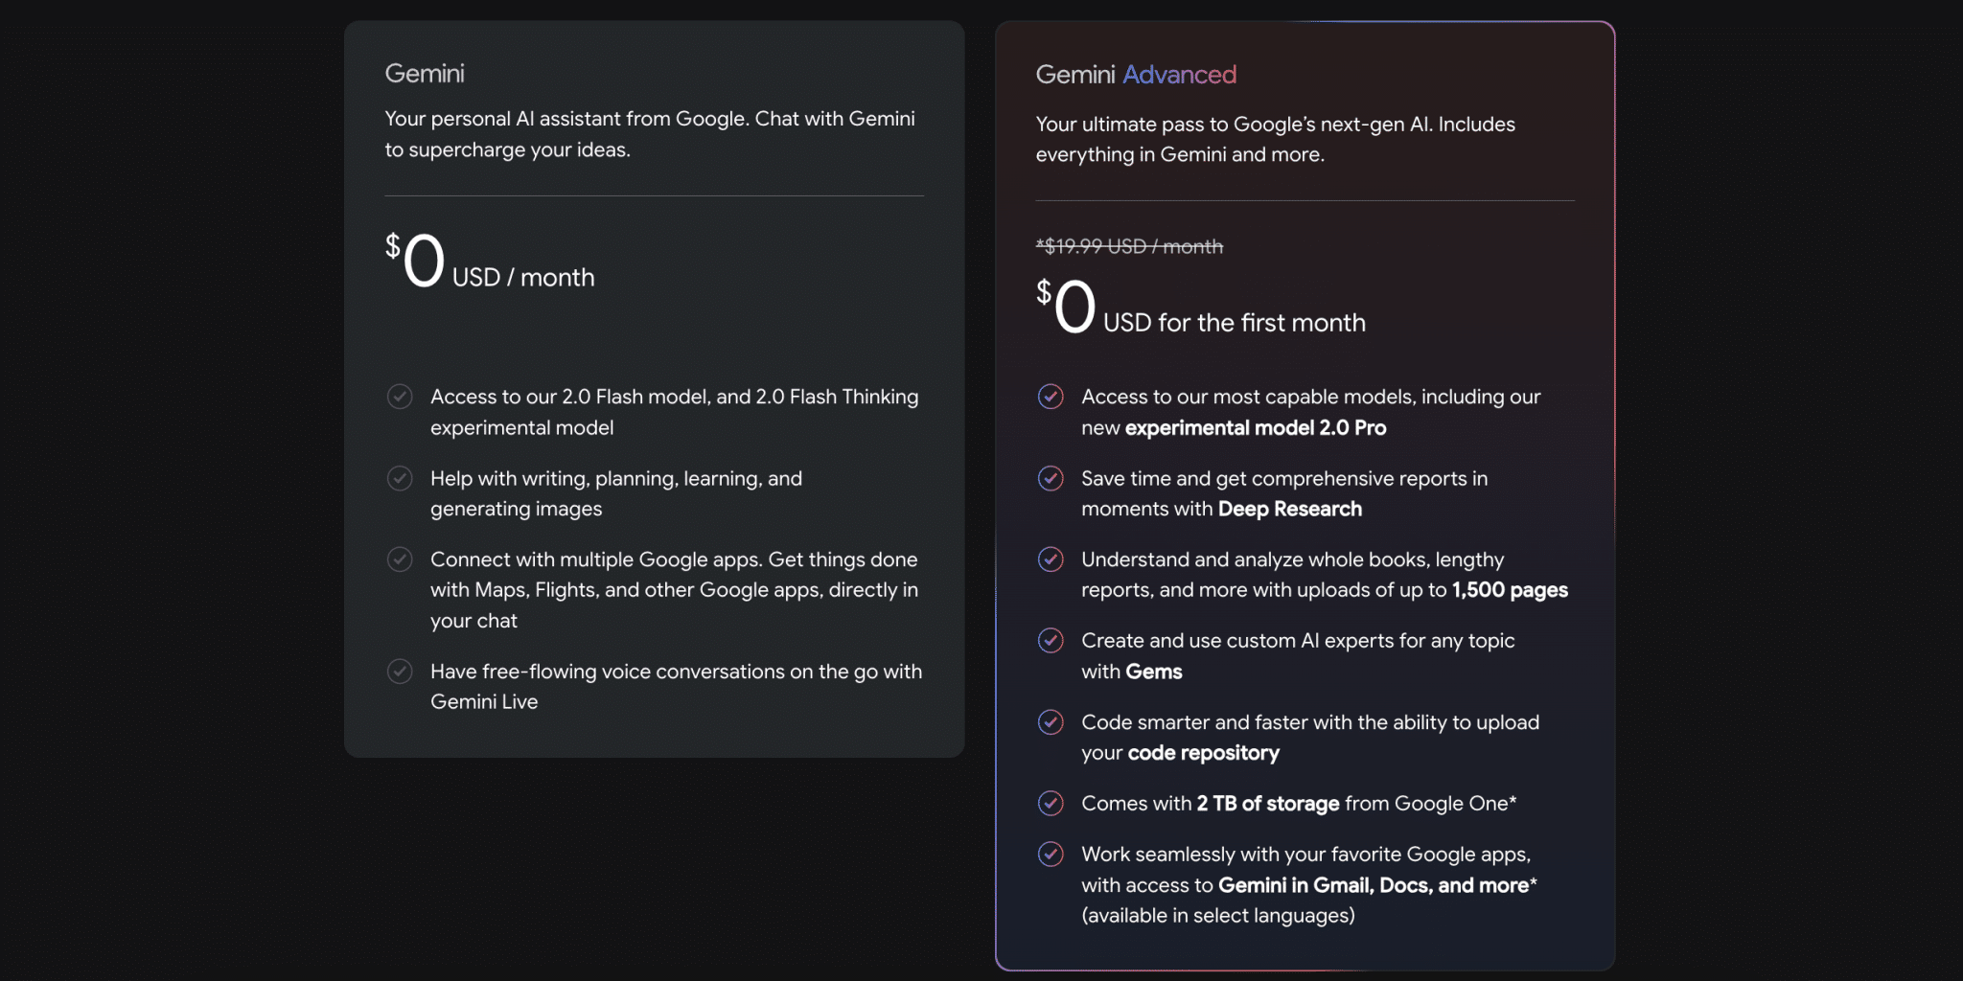Click the checkmark beside the Gemini Live voice conversations feature

click(400, 672)
